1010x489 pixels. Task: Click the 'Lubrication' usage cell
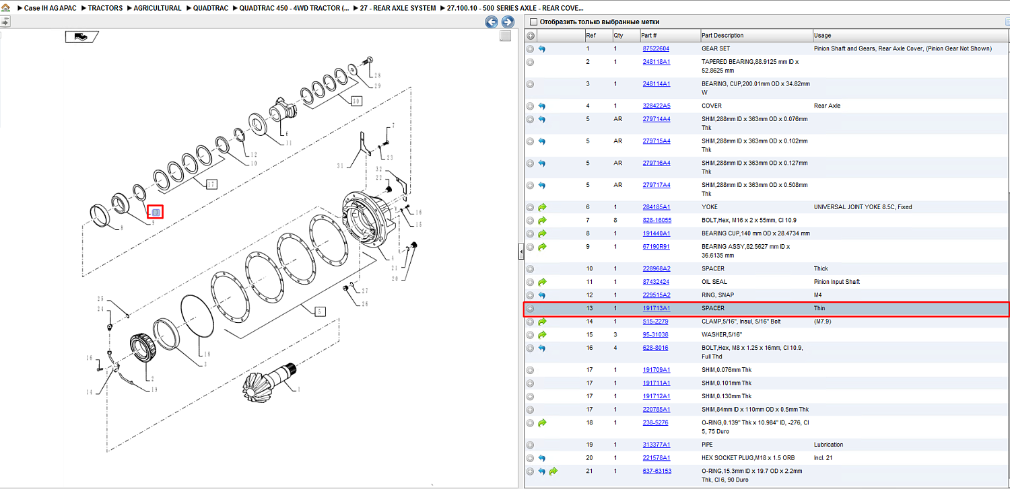pos(828,445)
